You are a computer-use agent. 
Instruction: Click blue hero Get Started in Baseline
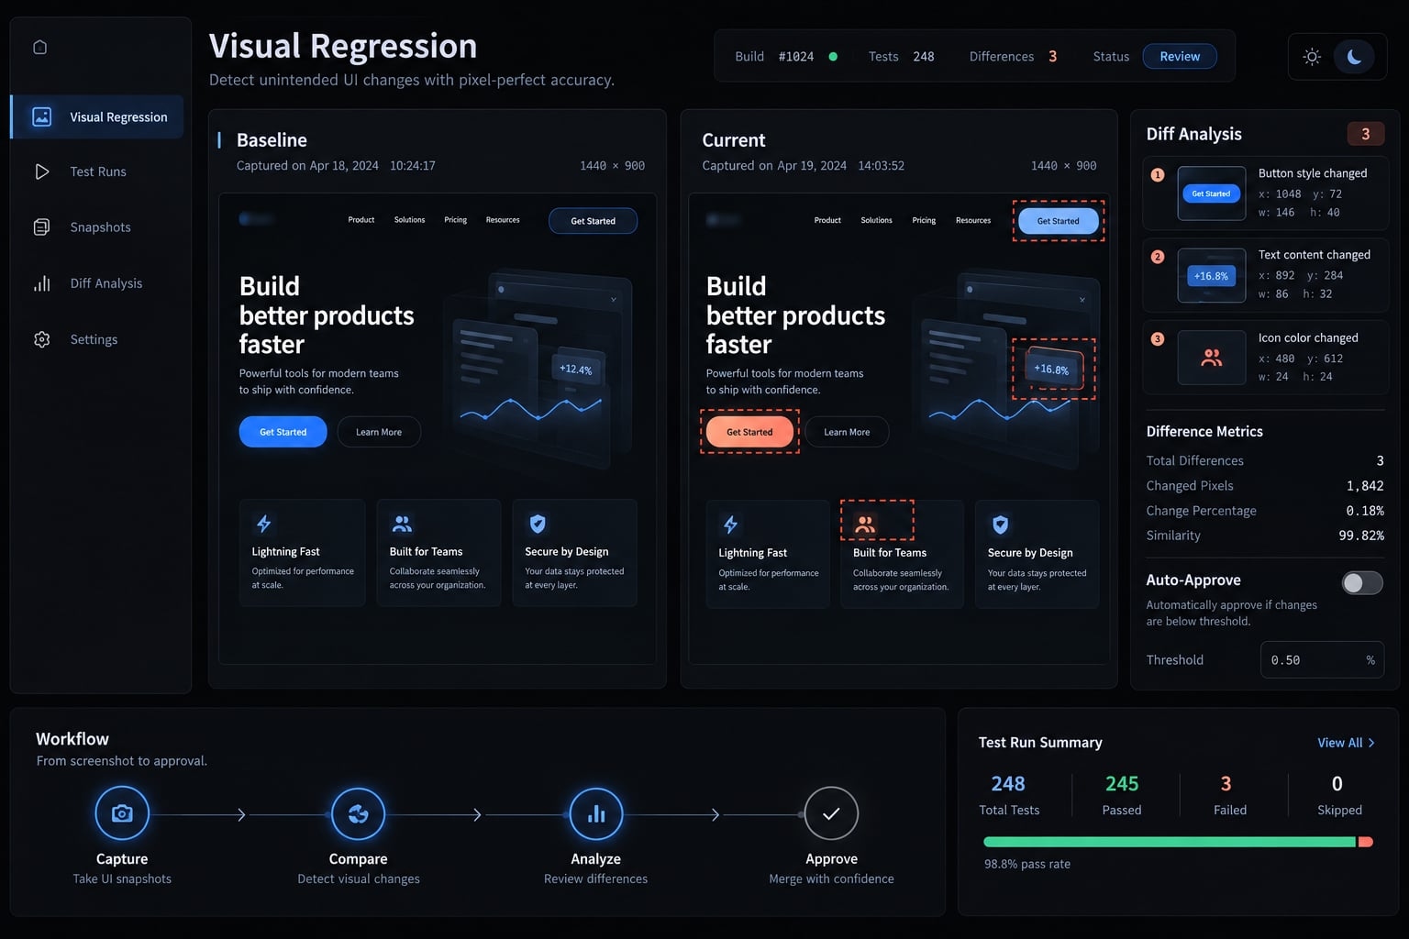tap(283, 432)
